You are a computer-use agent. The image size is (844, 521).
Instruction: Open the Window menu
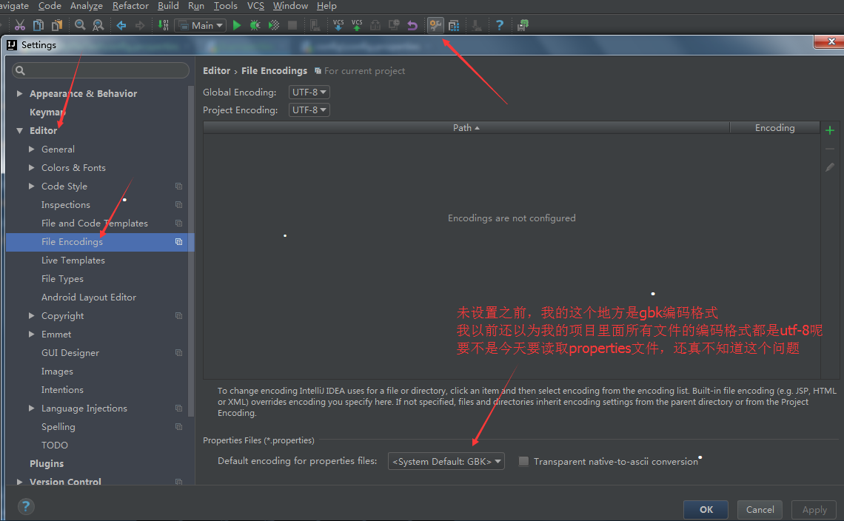click(x=290, y=6)
